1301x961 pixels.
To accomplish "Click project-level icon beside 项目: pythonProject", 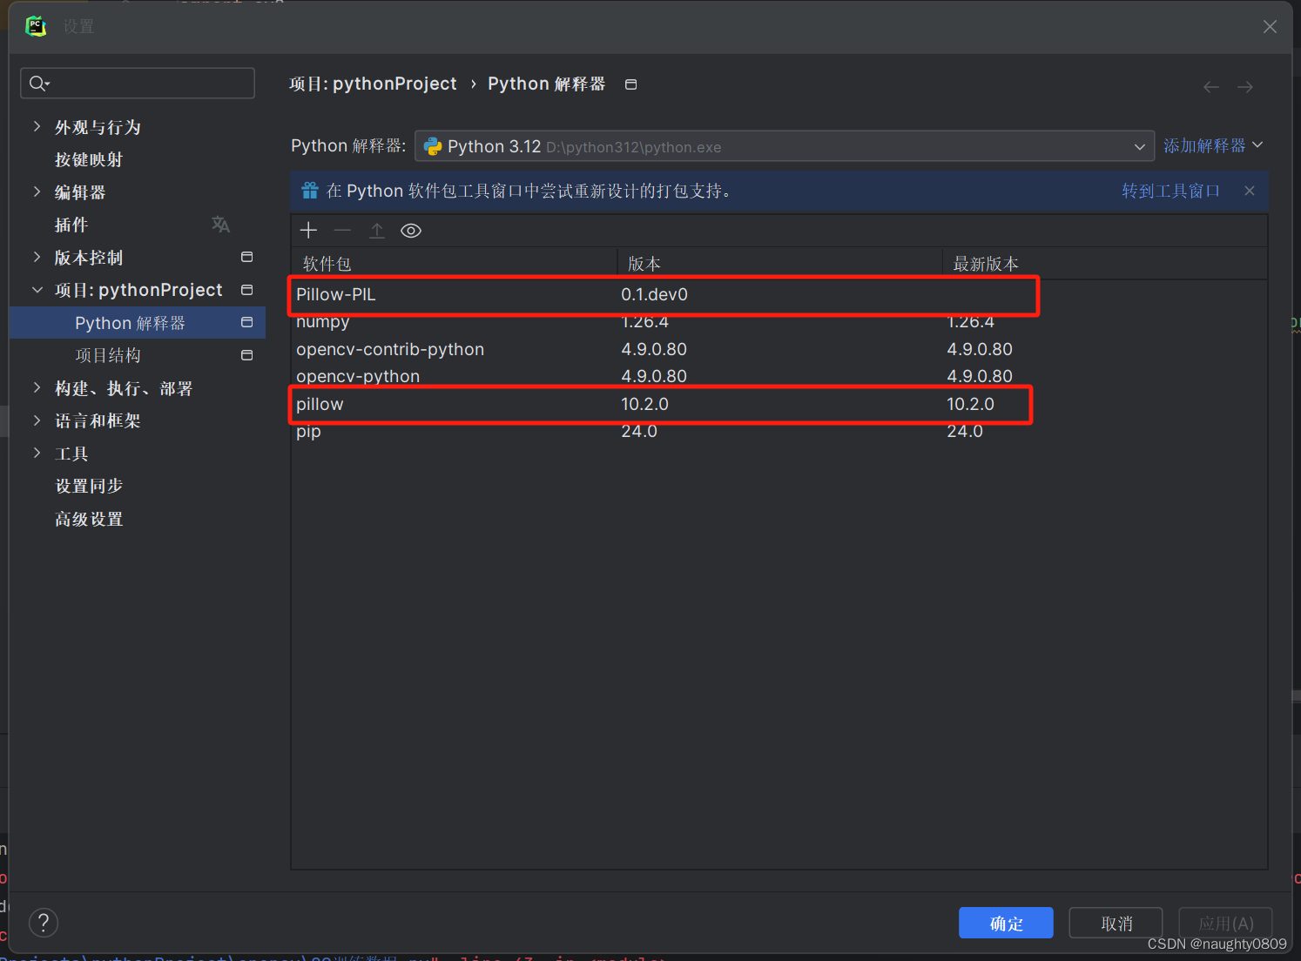I will click(247, 290).
